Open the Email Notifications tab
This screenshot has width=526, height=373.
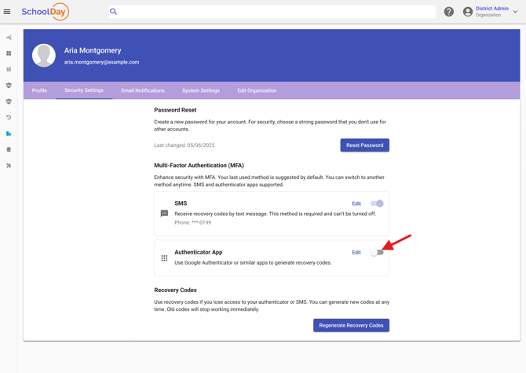(x=143, y=90)
